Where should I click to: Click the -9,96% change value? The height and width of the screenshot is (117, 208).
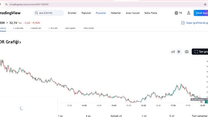pos(36,23)
